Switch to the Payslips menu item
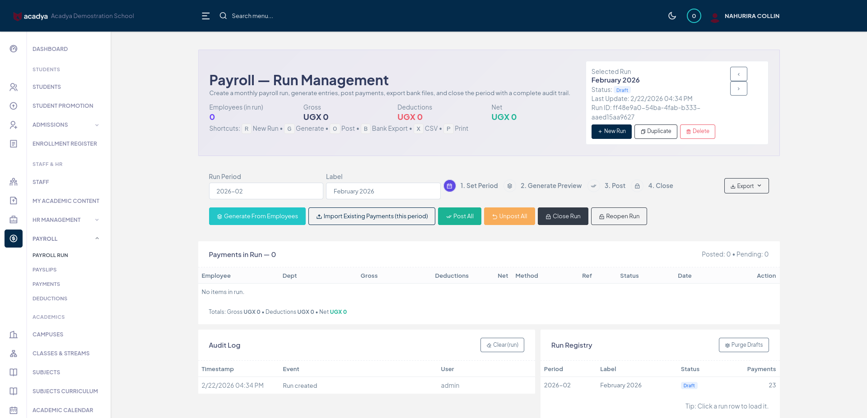Image resolution: width=867 pixels, height=418 pixels. [44, 269]
